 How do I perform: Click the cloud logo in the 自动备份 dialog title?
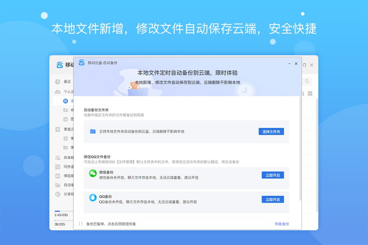81,63
